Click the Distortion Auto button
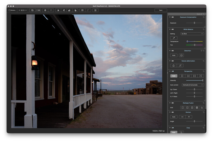Screen dimensions: 213x142 pyautogui.click(x=174, y=55)
